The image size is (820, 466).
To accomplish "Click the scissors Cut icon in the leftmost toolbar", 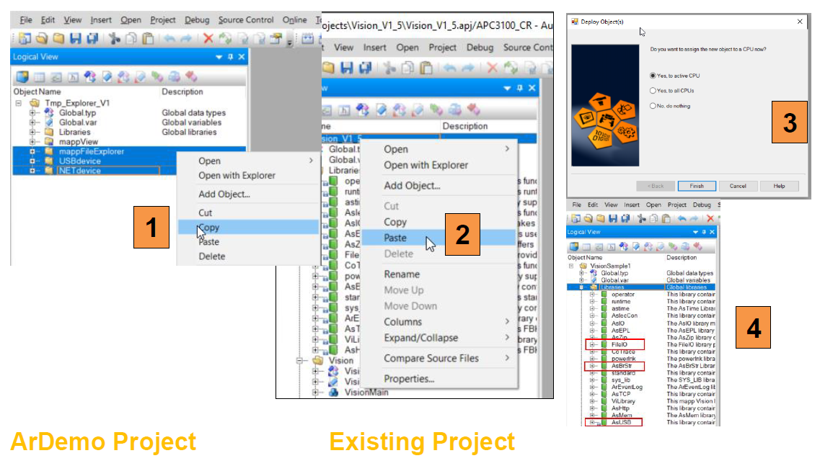I will point(115,40).
